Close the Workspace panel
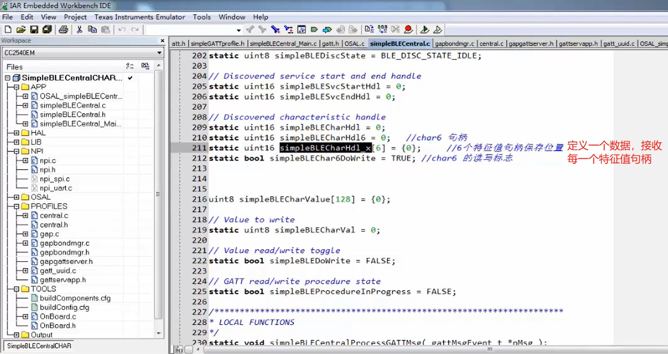 pyautogui.click(x=162, y=40)
